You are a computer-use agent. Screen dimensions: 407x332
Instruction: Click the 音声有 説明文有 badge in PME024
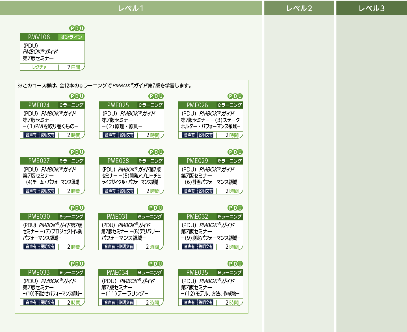[39, 135]
